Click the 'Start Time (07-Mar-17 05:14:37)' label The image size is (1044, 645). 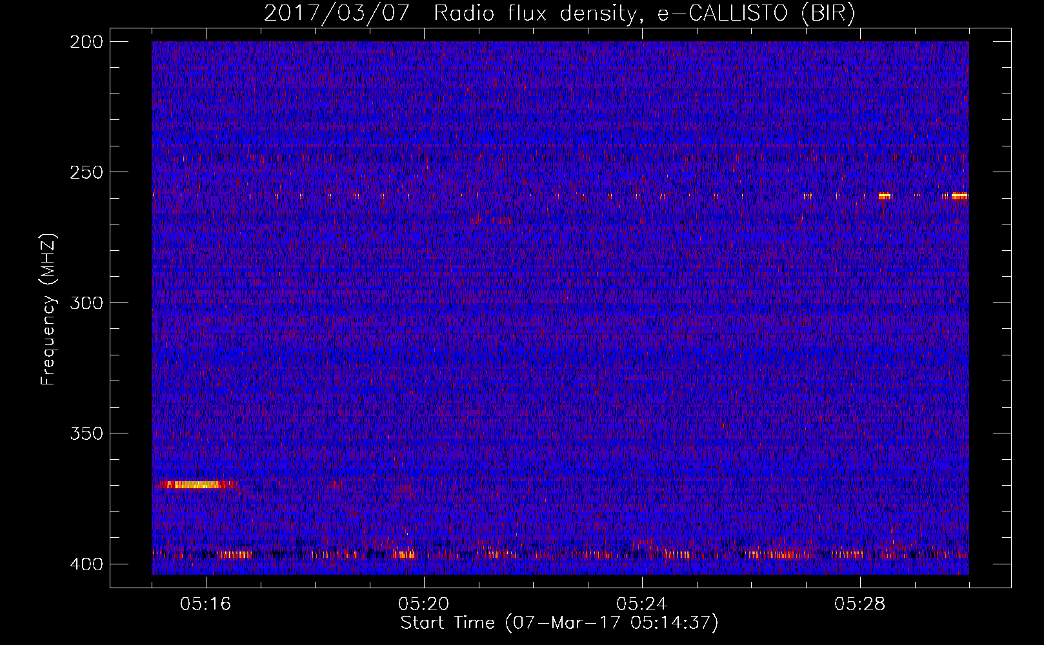(x=559, y=623)
